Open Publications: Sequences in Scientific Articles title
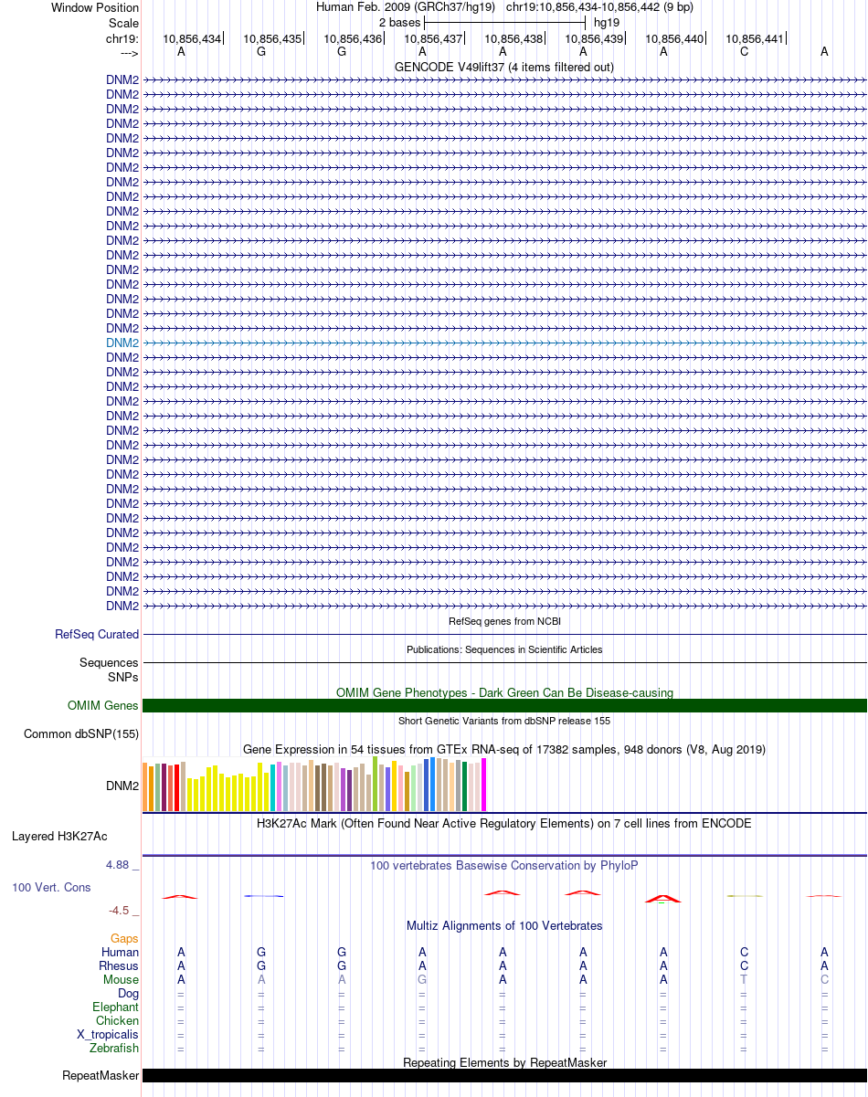This screenshot has width=868, height=1097. pyautogui.click(x=504, y=649)
